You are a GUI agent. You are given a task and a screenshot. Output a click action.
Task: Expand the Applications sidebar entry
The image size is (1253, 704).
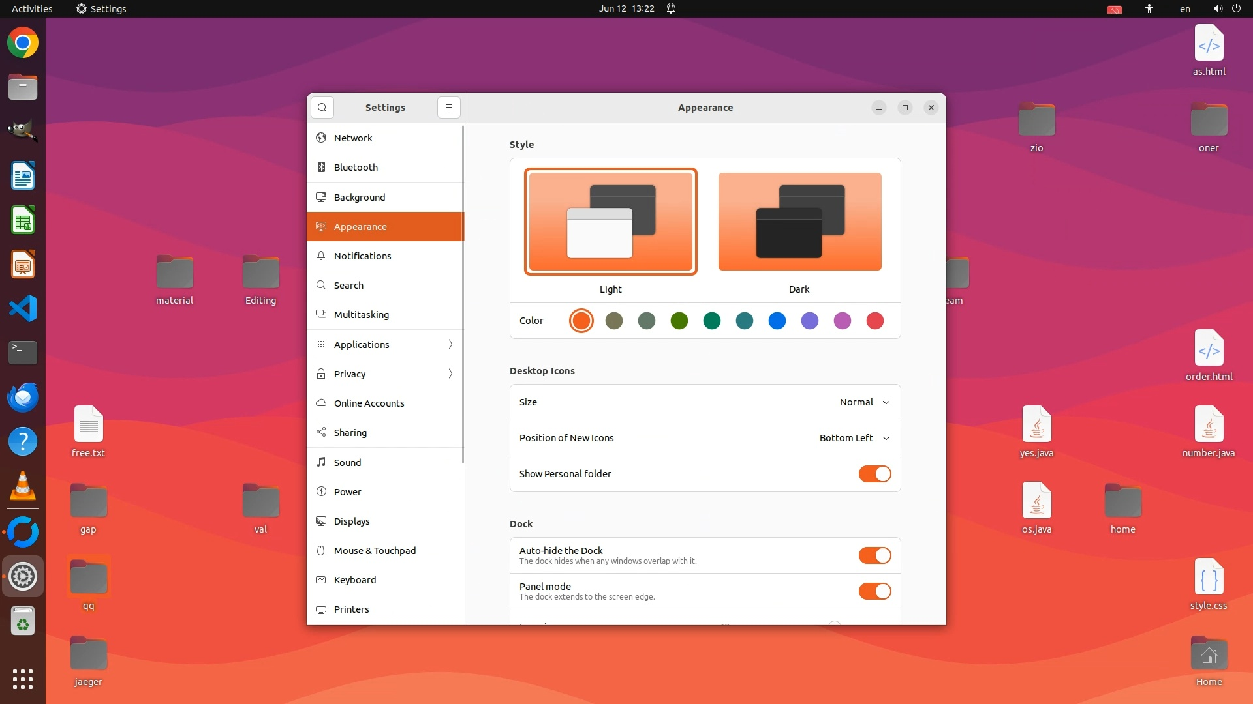coord(385,344)
